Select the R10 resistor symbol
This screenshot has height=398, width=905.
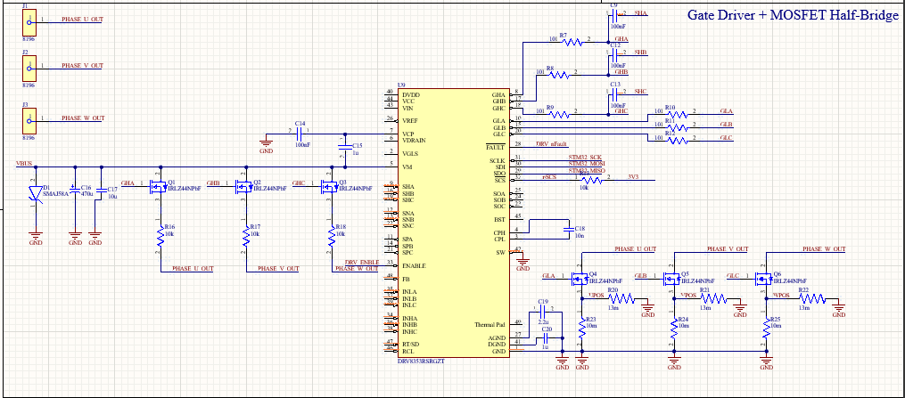point(679,114)
